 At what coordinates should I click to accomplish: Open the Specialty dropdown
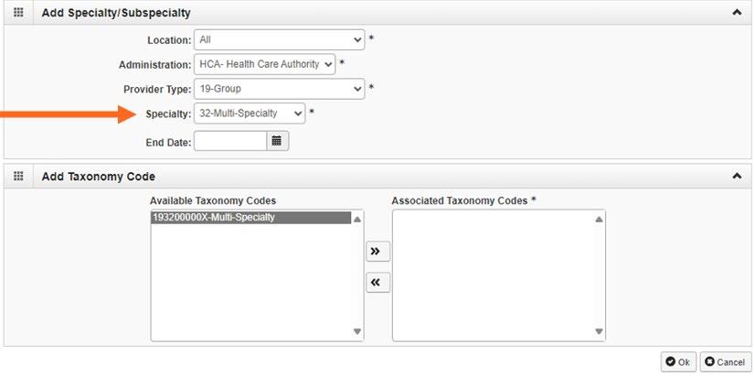(250, 113)
